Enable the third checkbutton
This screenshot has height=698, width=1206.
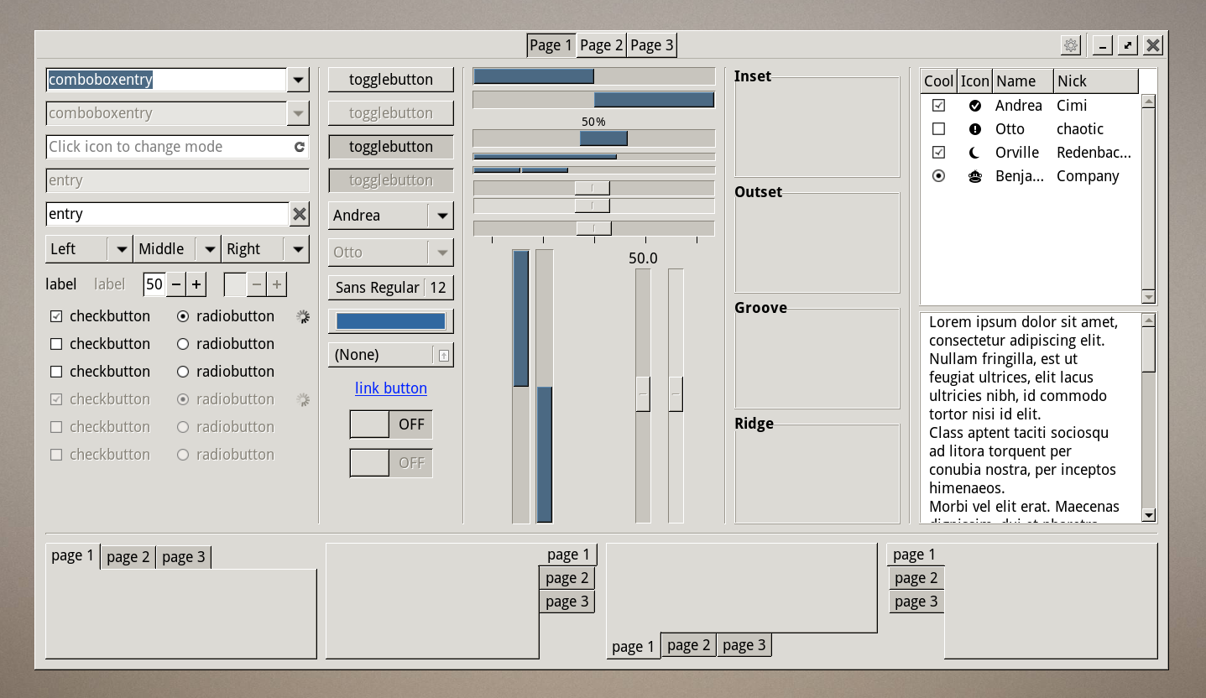pos(56,372)
